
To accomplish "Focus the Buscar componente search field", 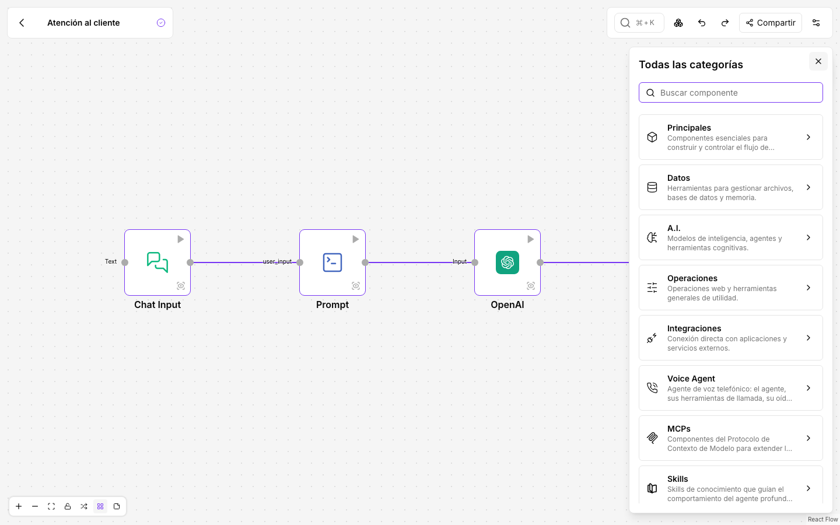I will point(730,93).
